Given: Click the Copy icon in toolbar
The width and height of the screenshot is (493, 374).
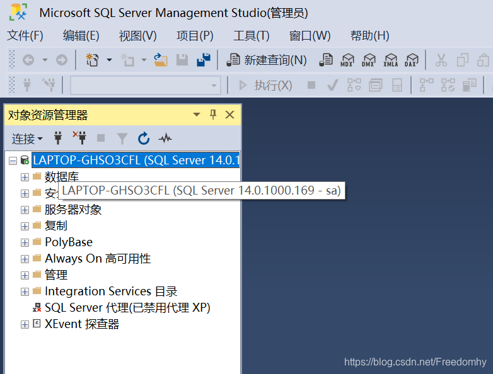Looking at the screenshot, I should 463,60.
